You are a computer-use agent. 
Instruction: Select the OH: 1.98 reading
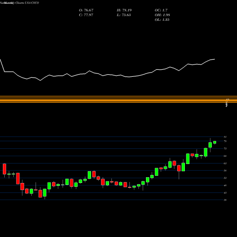(x=162, y=15)
